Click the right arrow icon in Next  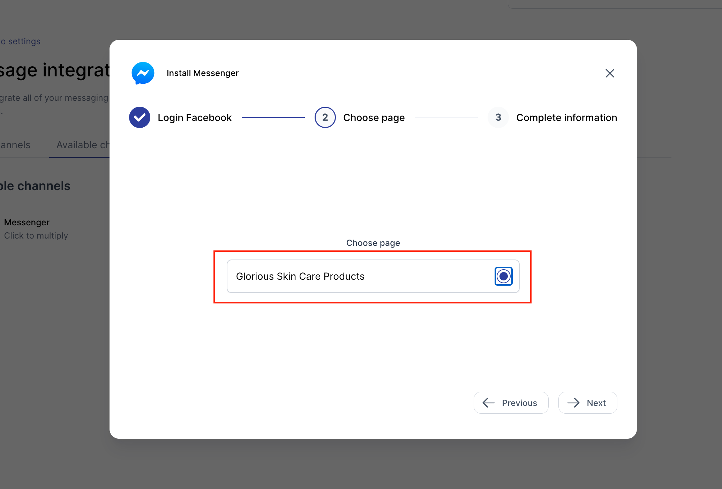[573, 403]
